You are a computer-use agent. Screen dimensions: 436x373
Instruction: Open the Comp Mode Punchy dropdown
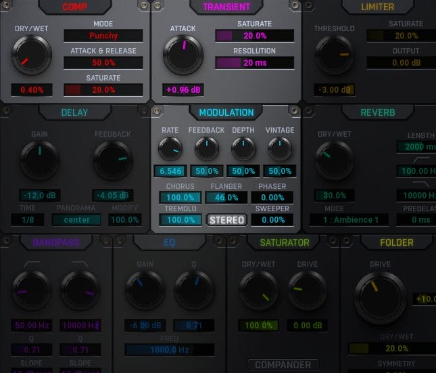click(x=103, y=36)
